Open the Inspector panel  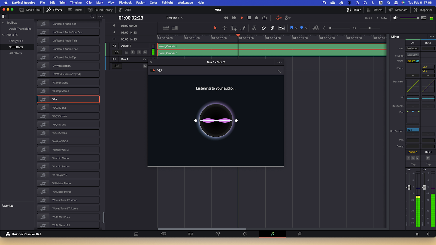[x=423, y=10]
